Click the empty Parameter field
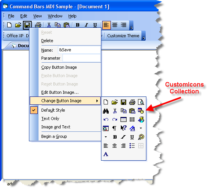Image resolution: width=207 pixels, height=188 pixels. (82, 58)
